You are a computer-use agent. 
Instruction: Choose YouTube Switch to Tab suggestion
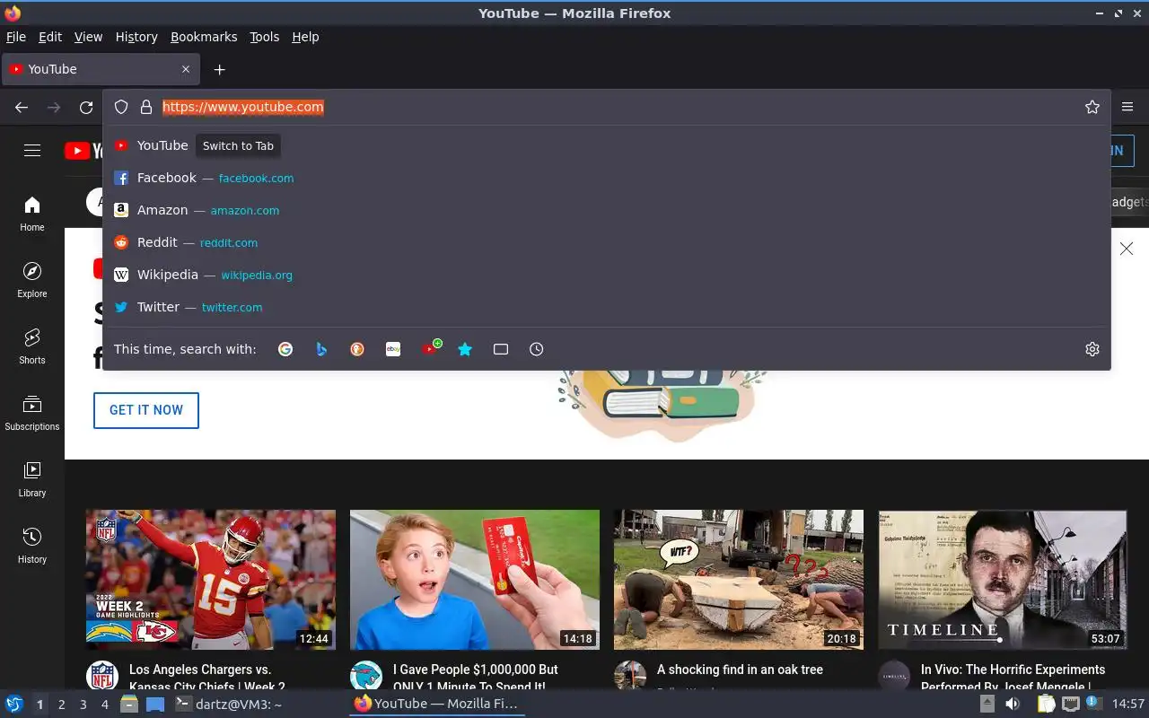[x=607, y=145]
